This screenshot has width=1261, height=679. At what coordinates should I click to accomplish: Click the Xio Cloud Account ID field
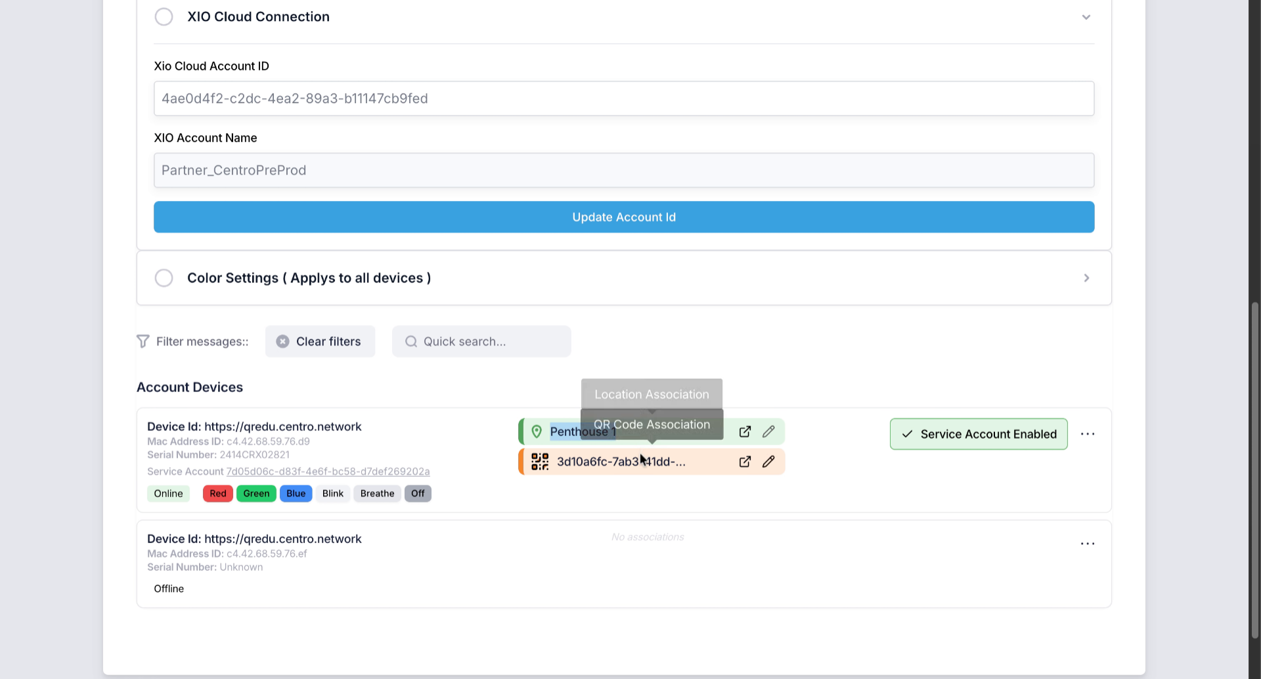624,99
